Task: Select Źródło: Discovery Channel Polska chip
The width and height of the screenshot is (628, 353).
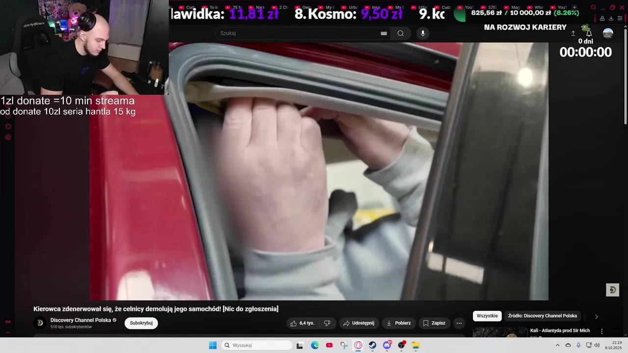Action: pos(542,316)
